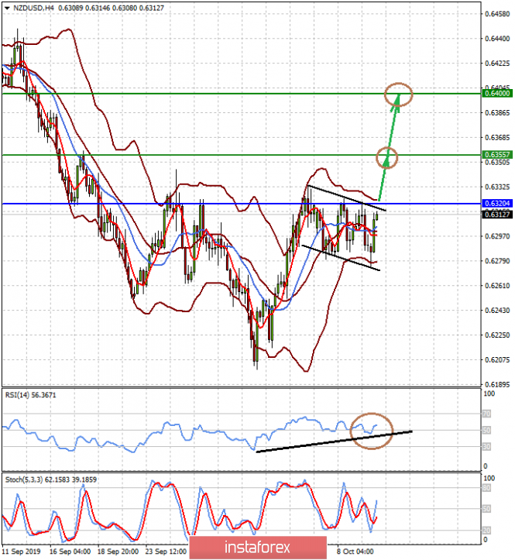This screenshot has height=560, width=515.
Task: Click the 23 Sep 12:00 time label
Action: (166, 551)
